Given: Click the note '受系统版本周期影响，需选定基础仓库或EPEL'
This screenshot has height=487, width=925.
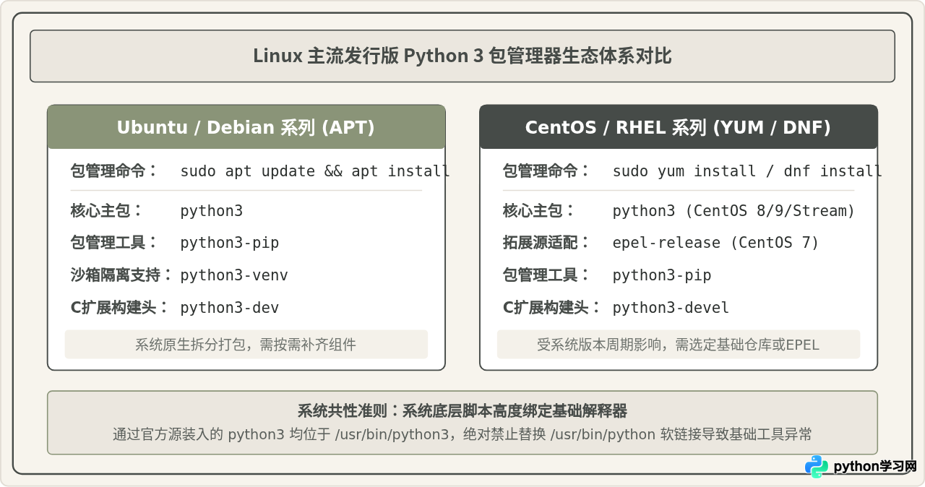Looking at the screenshot, I should (x=678, y=345).
